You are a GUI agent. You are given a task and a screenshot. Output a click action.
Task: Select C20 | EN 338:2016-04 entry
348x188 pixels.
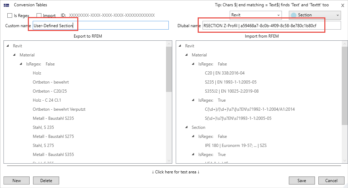click(x=225, y=73)
